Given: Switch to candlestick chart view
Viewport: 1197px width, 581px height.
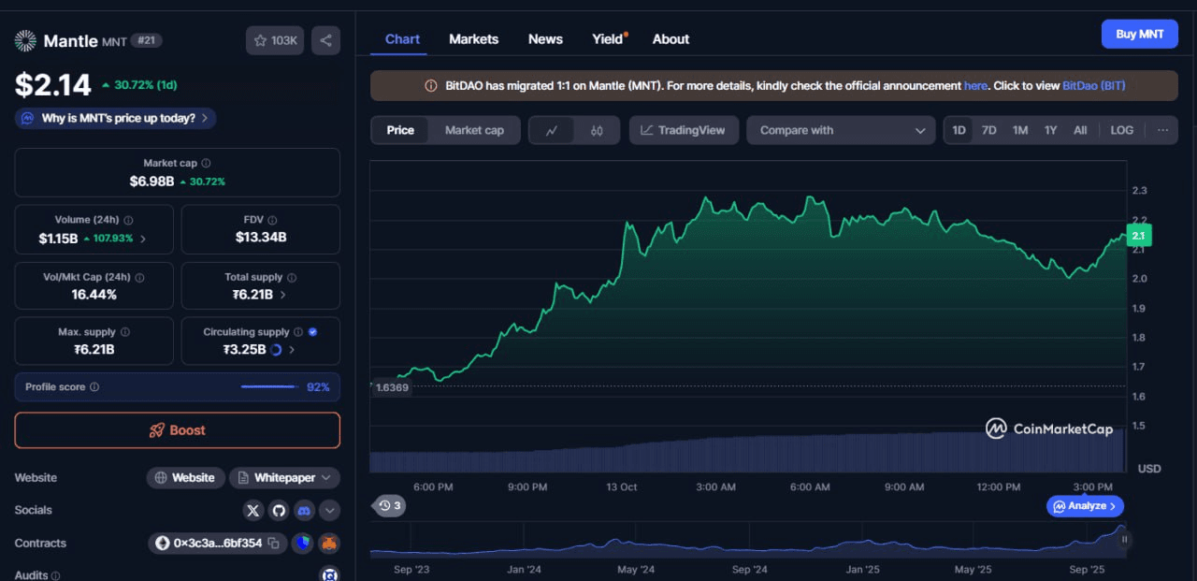Looking at the screenshot, I should coord(597,130).
